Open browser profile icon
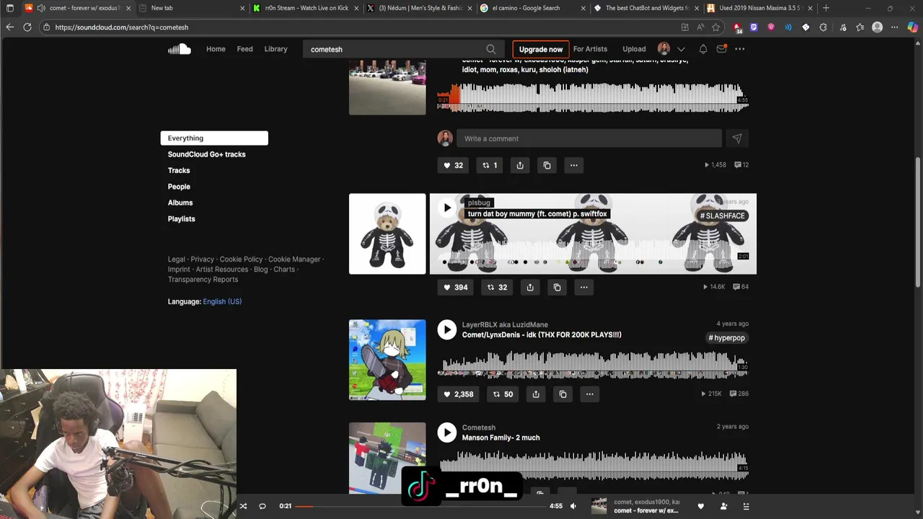923x519 pixels. [x=877, y=27]
